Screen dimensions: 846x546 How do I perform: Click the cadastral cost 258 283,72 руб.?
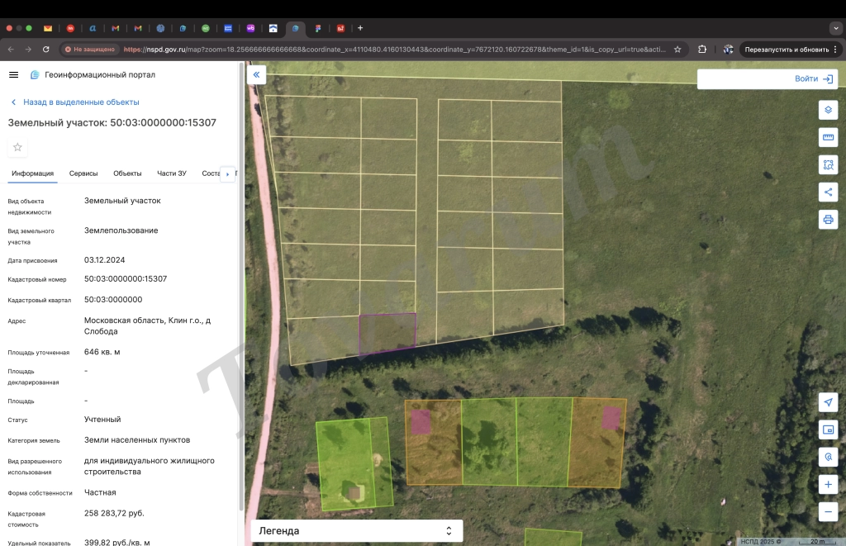point(114,513)
